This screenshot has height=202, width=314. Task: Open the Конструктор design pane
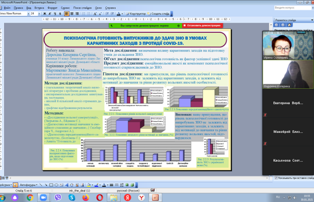point(136,13)
